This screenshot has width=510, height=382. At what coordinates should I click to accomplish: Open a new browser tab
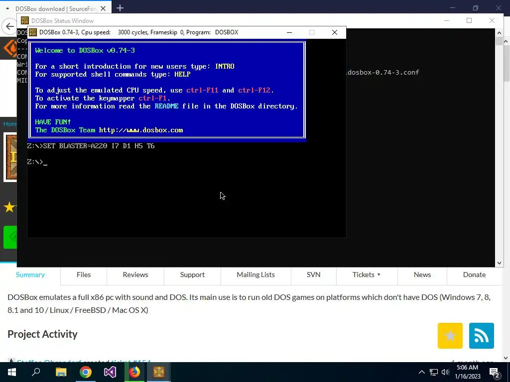120,8
